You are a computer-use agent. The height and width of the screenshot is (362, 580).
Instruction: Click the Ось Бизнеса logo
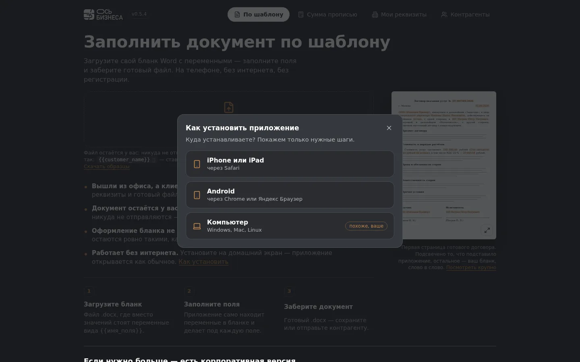tap(103, 14)
